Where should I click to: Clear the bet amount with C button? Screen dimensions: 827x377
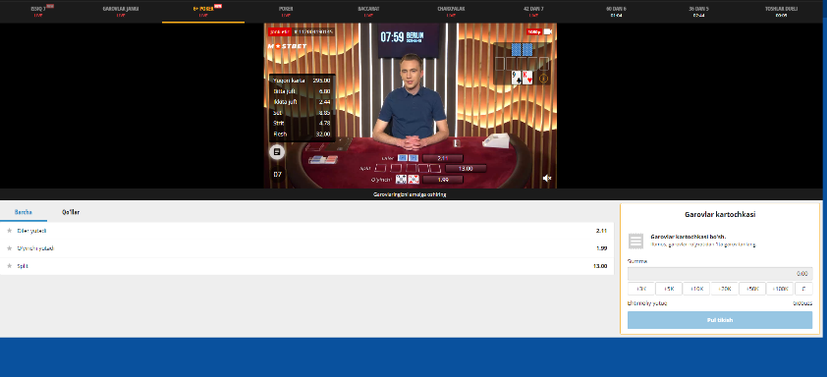tap(803, 289)
